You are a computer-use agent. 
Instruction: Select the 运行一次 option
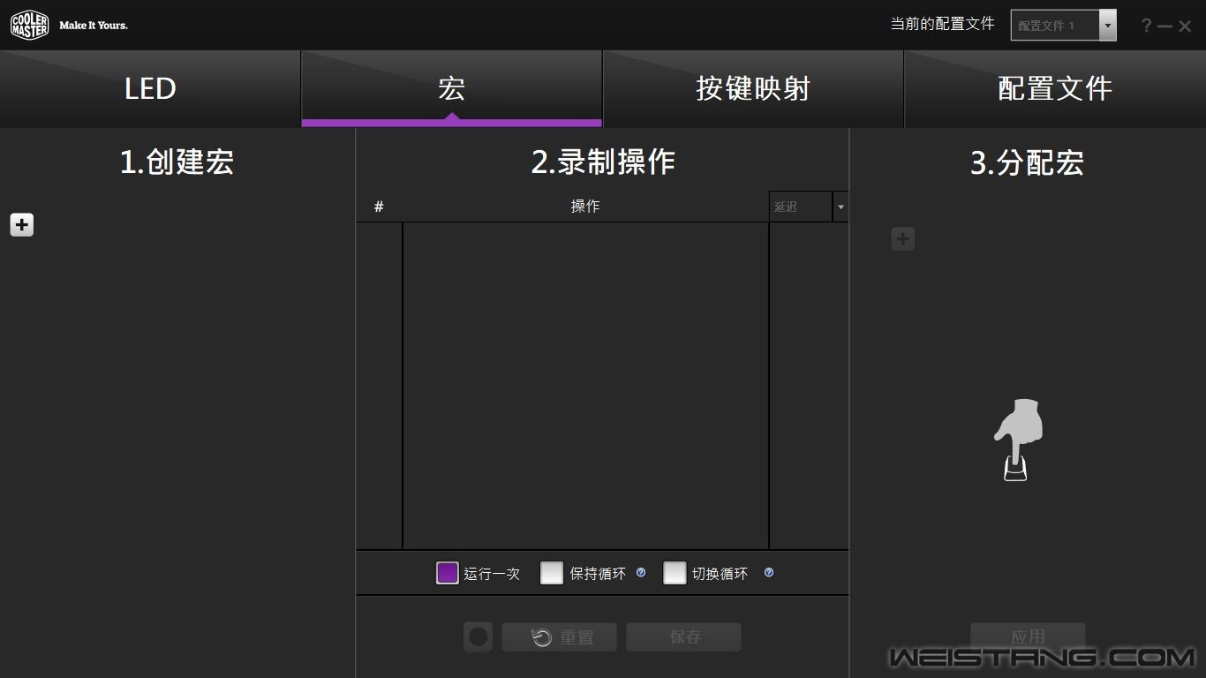[x=448, y=573]
